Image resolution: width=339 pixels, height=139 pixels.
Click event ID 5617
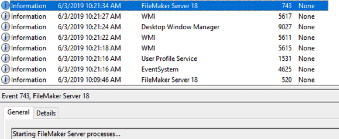click(x=285, y=16)
